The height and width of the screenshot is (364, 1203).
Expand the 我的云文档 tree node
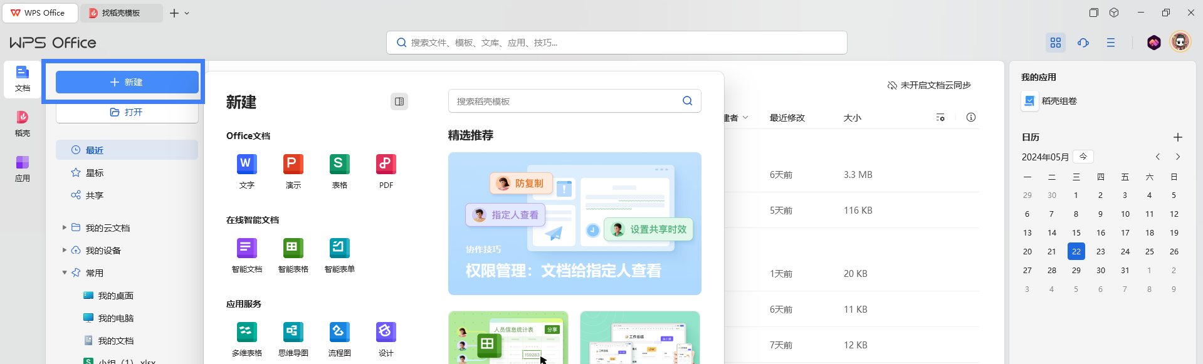(x=64, y=227)
